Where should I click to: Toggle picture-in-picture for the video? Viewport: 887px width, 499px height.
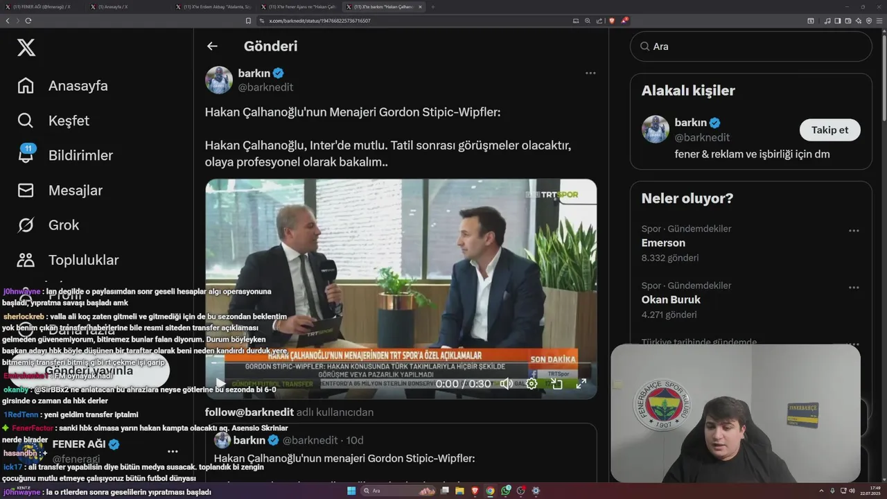click(556, 383)
